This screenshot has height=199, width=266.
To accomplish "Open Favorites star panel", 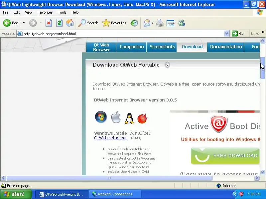I will coord(114,23).
